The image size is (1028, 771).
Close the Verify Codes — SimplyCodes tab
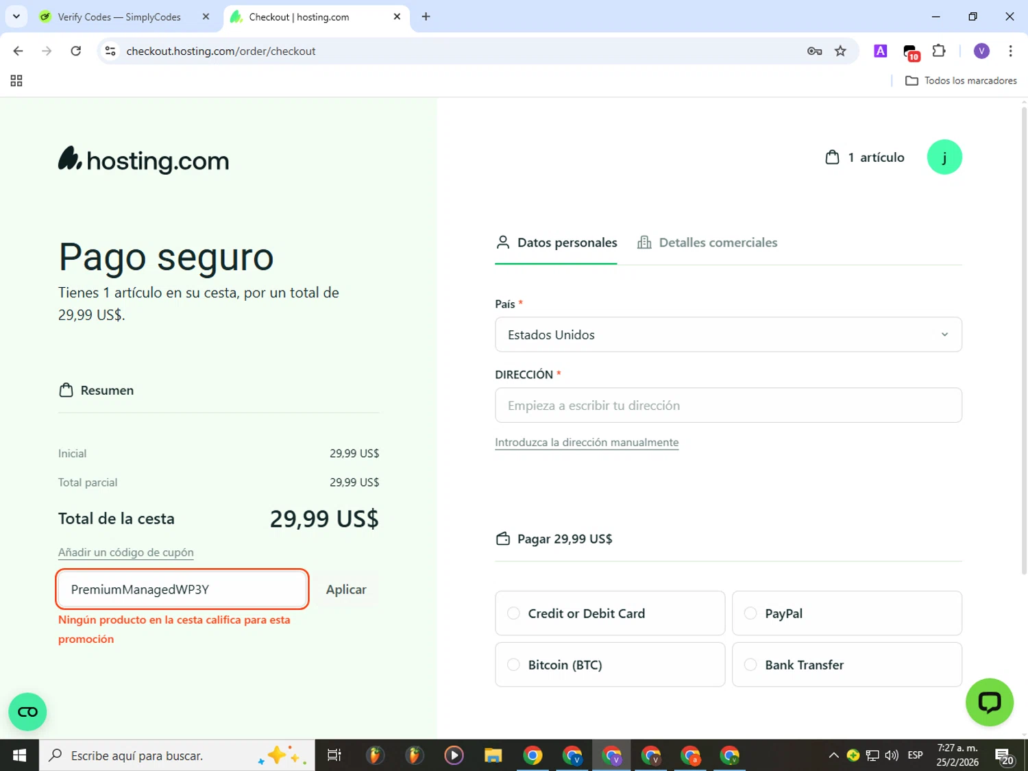206,16
